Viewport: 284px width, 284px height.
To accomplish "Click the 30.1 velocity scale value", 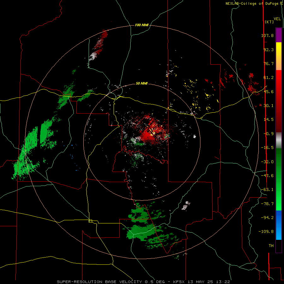I will click(x=269, y=106).
